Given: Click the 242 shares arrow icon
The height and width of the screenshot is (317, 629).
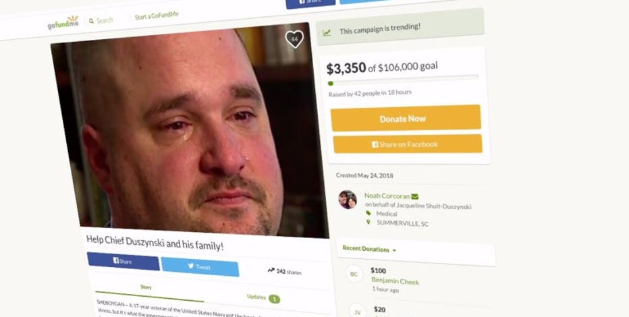Looking at the screenshot, I should 271,270.
